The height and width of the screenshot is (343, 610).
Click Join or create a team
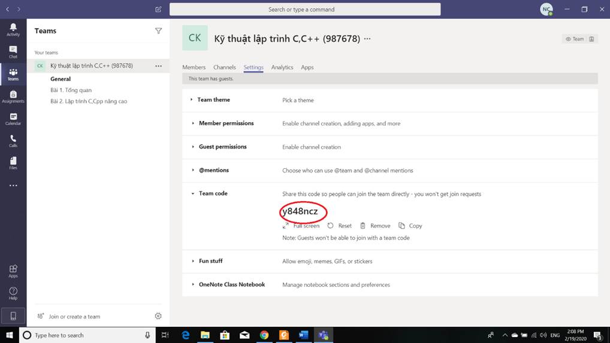pos(74,317)
